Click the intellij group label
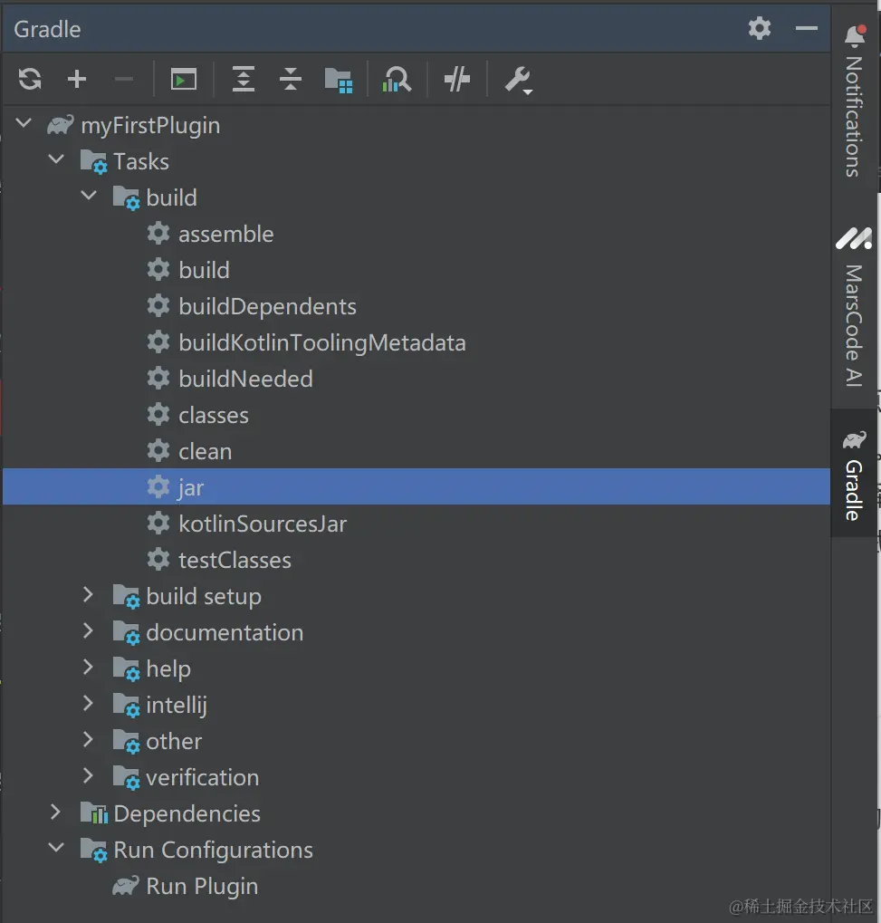The height and width of the screenshot is (923, 881). pyautogui.click(x=177, y=706)
